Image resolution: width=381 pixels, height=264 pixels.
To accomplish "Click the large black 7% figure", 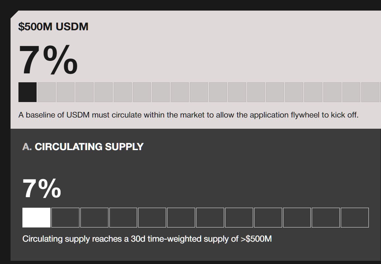I will click(x=48, y=60).
